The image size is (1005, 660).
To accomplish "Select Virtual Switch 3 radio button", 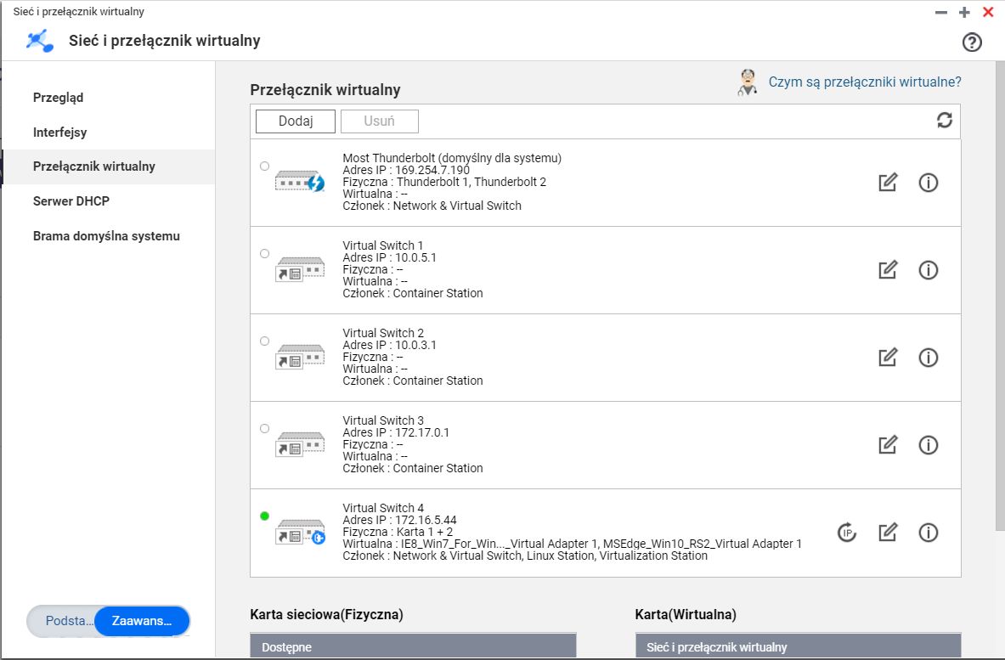I will [265, 429].
